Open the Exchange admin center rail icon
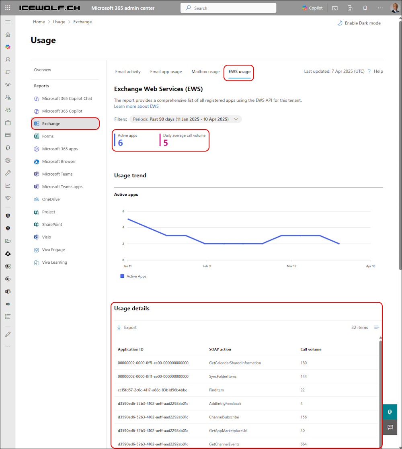402x449 pixels. click(8, 267)
